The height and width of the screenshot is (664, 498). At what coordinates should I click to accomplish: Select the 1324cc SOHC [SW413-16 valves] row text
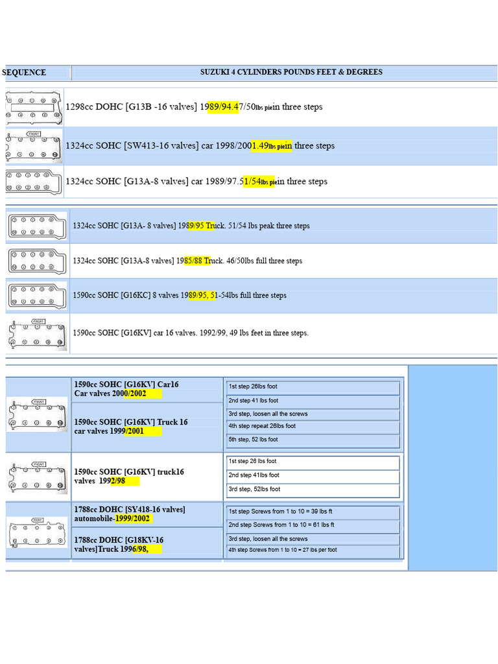pyautogui.click(x=200, y=146)
